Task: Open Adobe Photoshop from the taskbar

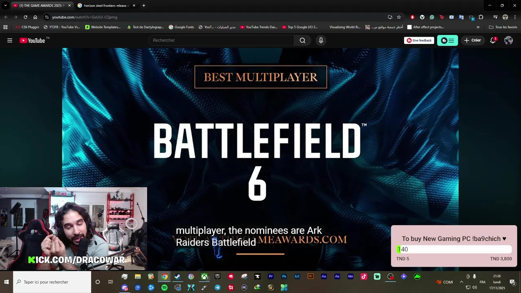Action: (284, 276)
